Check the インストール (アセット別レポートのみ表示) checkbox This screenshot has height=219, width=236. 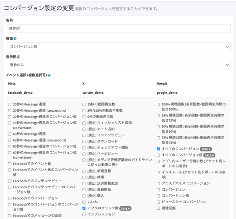[158, 172]
